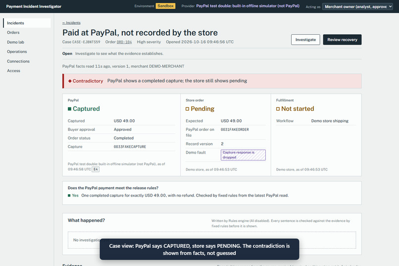Click the Buyer approval Approved value

[x=122, y=130]
